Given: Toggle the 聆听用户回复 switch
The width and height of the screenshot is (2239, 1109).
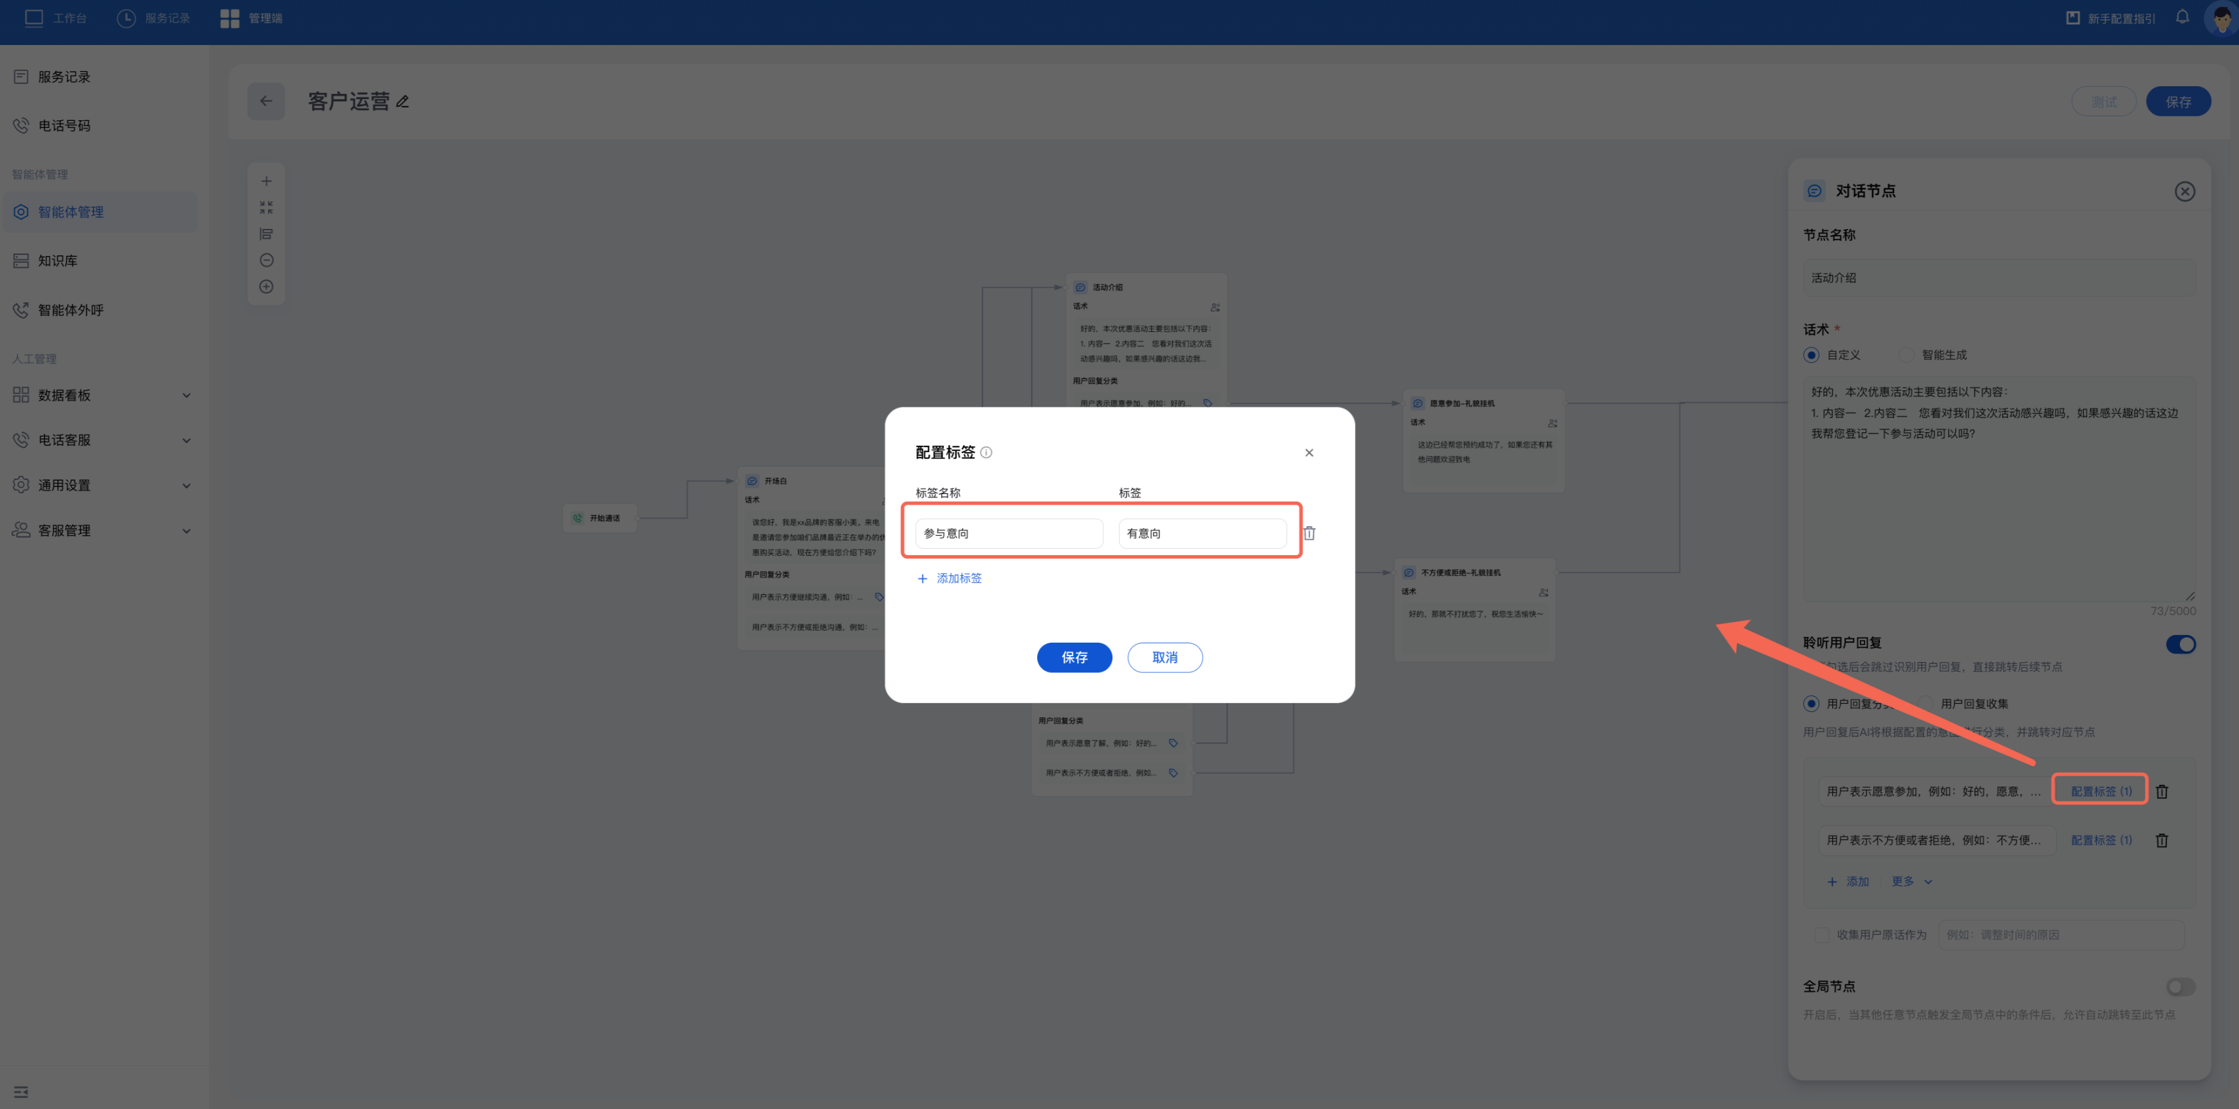Looking at the screenshot, I should click(2180, 643).
